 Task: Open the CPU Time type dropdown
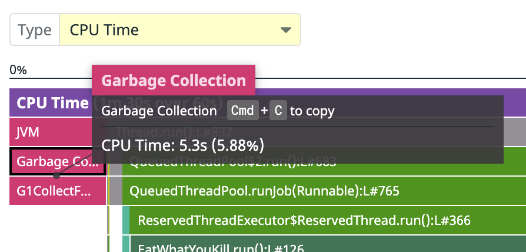(x=180, y=29)
